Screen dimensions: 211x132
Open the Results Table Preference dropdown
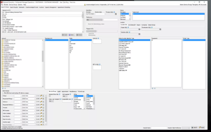pos(186,128)
